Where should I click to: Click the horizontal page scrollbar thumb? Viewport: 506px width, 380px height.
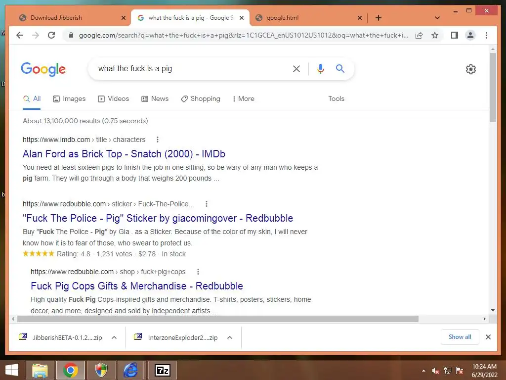[x=218, y=319]
